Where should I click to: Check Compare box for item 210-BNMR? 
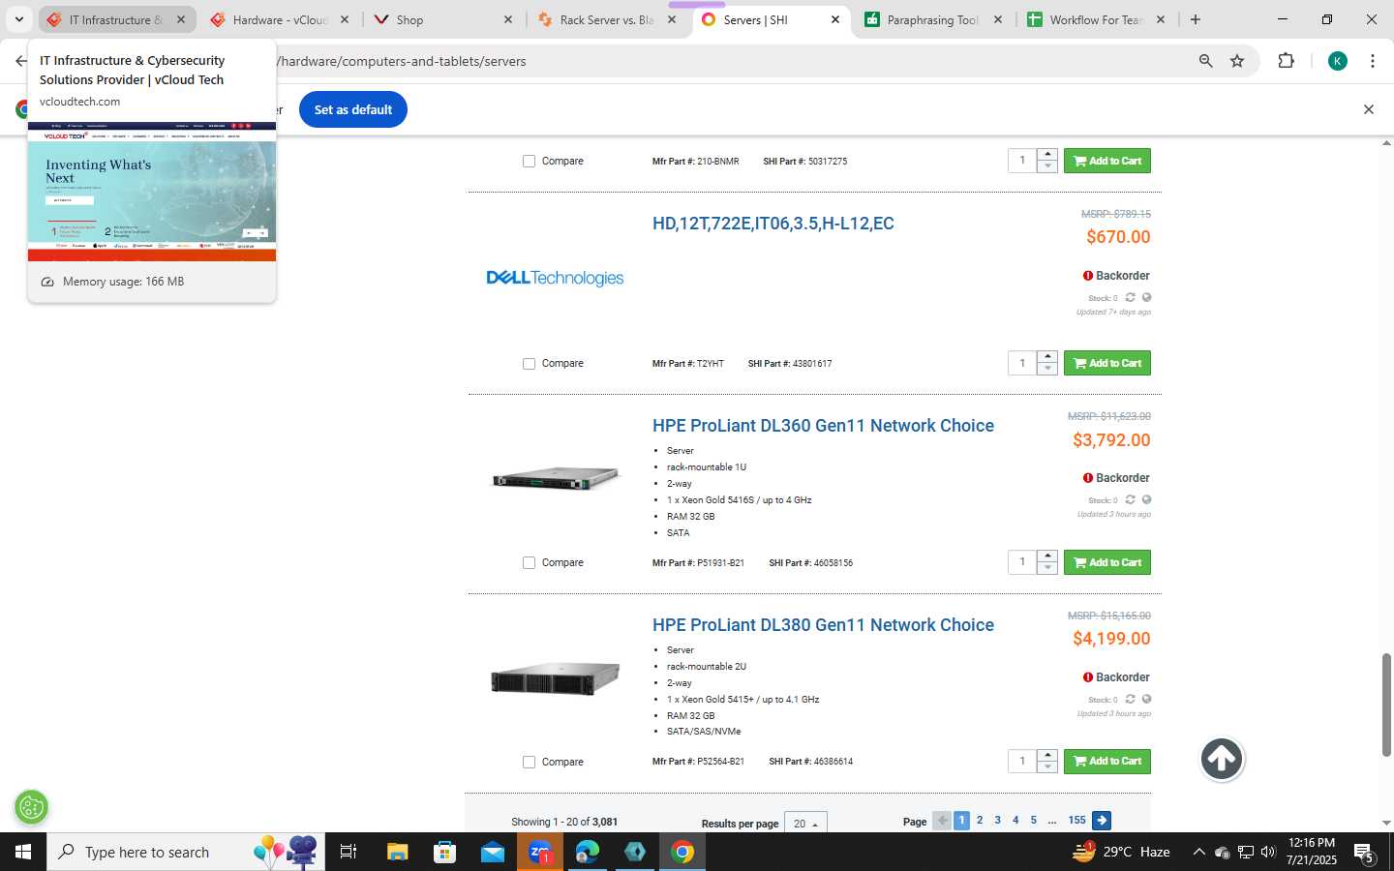529,162
